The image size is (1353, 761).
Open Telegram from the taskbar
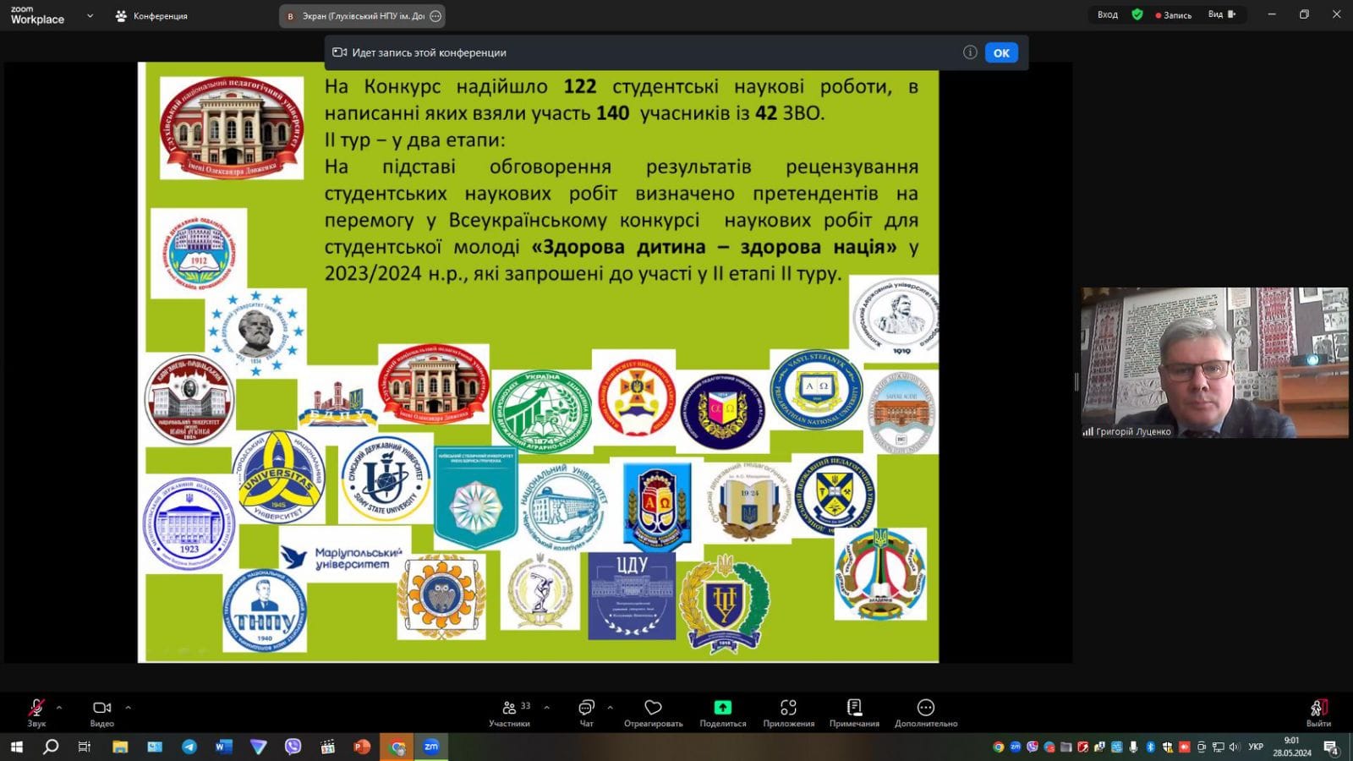tap(189, 747)
